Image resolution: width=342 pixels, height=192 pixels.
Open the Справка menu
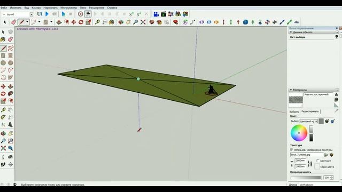coord(112,8)
